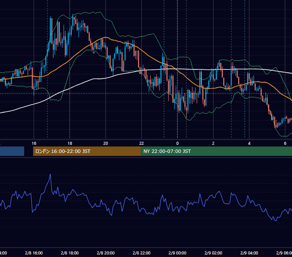Click the London 16:00-22:00 JST session bar

[x=87, y=151]
